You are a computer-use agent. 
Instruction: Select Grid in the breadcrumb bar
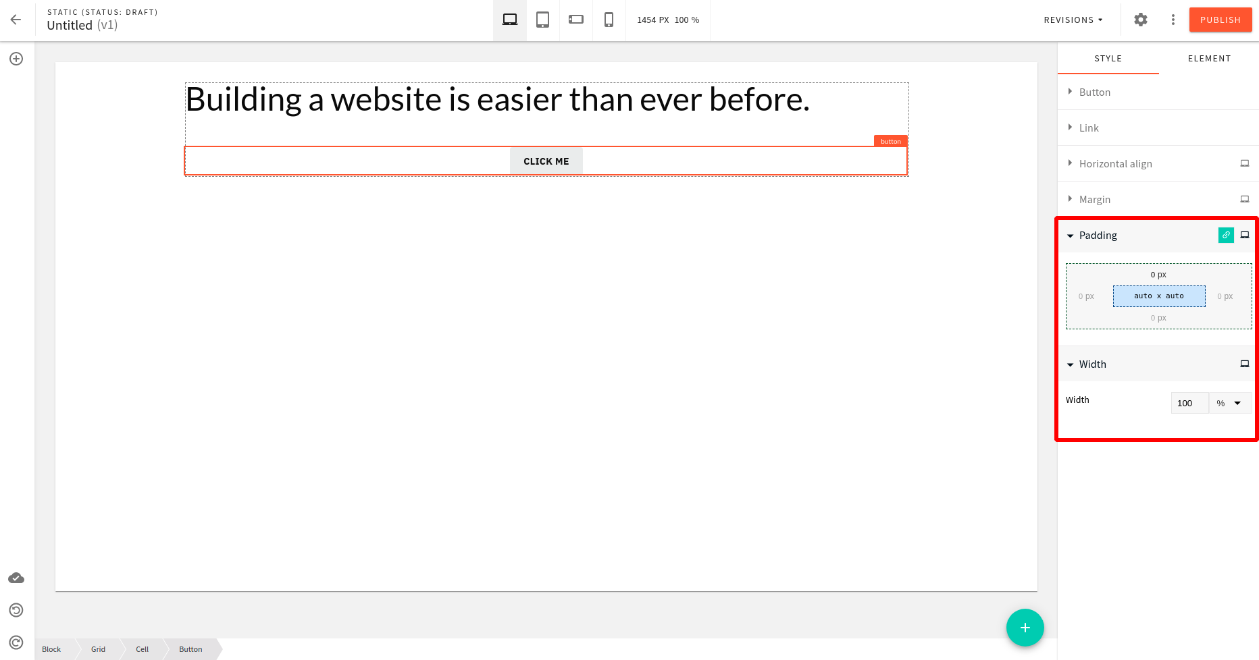click(97, 649)
